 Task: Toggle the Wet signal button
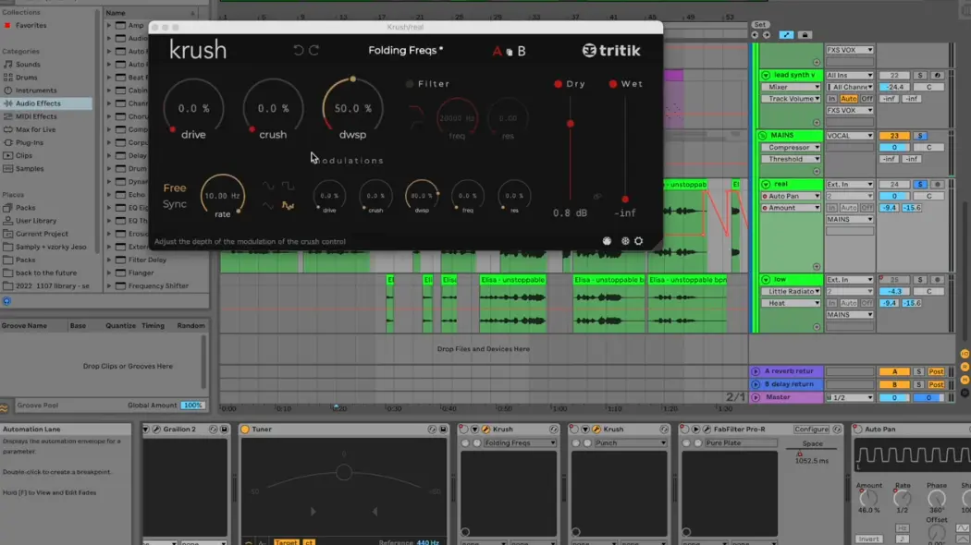613,84
